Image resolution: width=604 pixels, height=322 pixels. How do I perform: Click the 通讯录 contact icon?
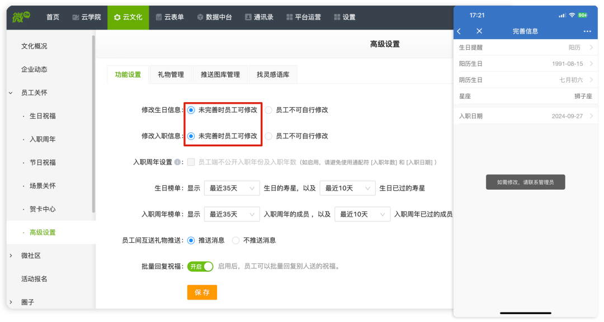point(248,17)
